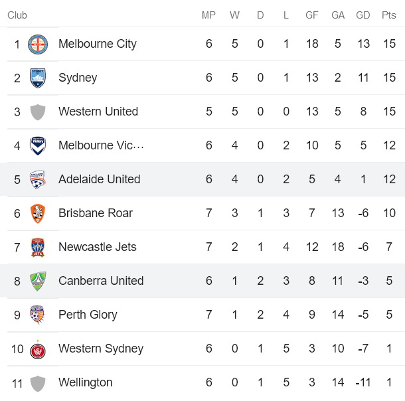
Task: Click the Club column header
Action: coord(17,15)
